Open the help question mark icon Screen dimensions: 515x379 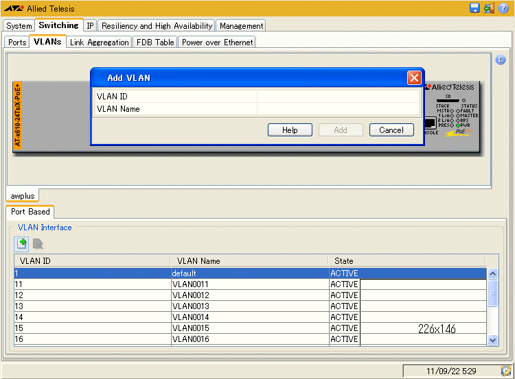click(503, 8)
